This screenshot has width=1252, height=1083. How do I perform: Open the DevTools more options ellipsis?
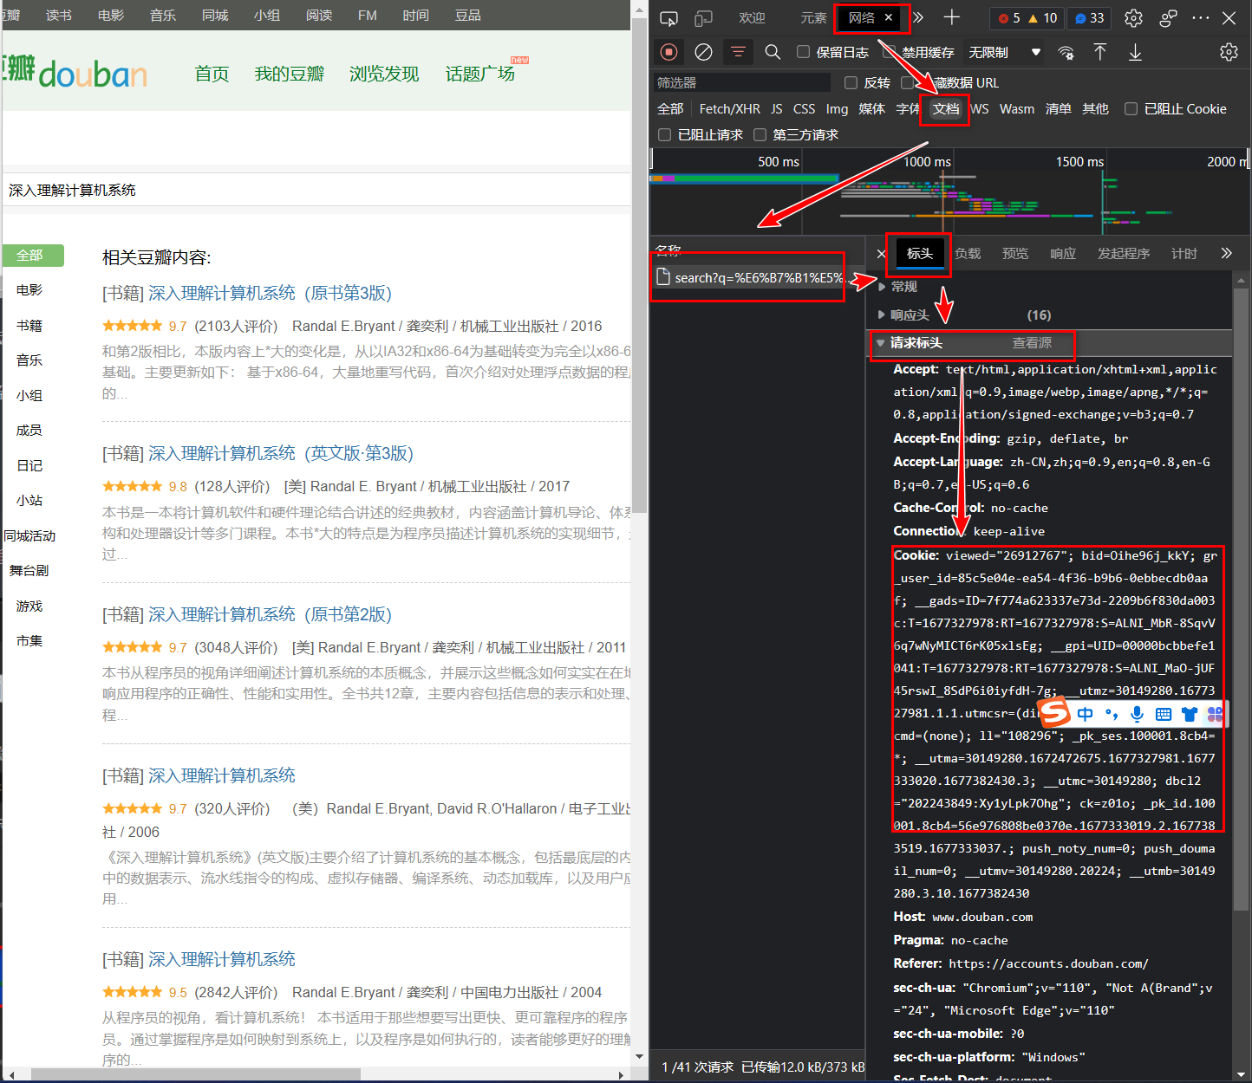point(1201,18)
